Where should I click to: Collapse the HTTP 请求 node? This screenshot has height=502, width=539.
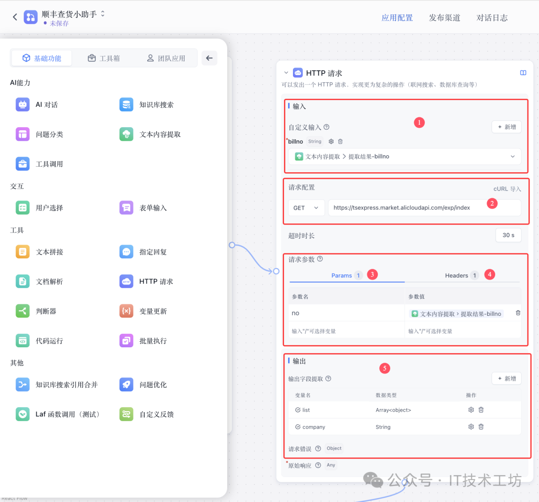point(286,73)
